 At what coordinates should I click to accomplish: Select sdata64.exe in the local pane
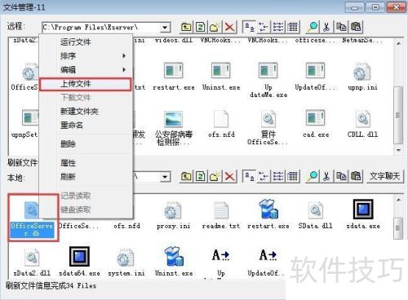(79, 262)
